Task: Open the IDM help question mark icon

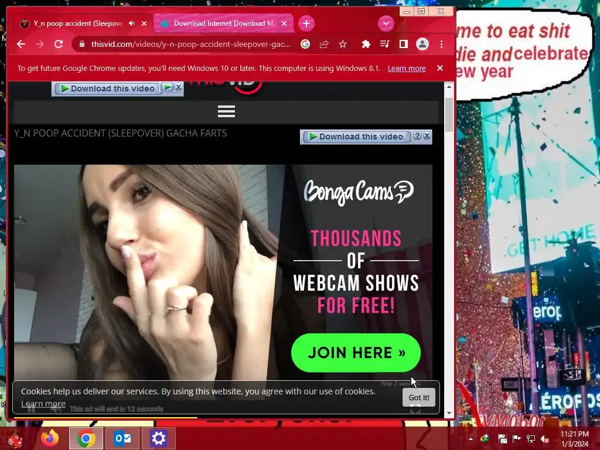Action: 417,136
